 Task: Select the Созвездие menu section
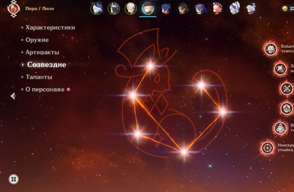pyautogui.click(x=46, y=65)
